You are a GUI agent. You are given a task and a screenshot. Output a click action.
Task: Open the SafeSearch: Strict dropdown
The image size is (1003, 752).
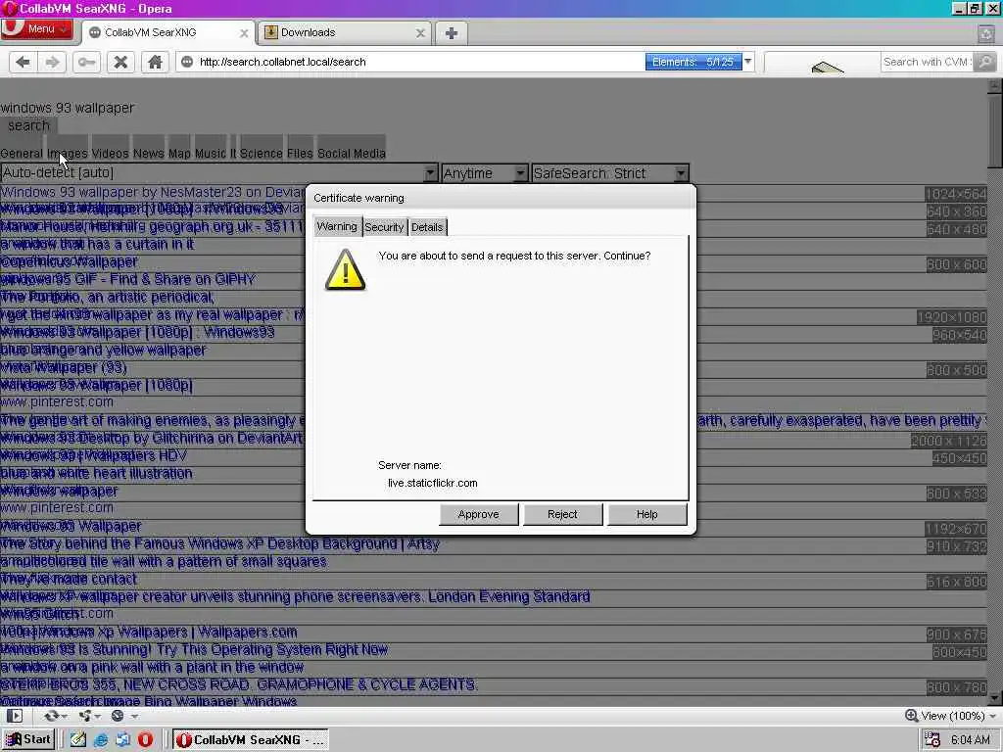610,172
